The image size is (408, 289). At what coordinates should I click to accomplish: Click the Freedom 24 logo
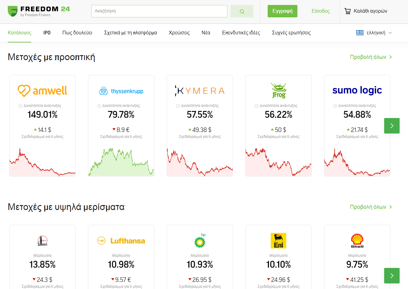(39, 11)
